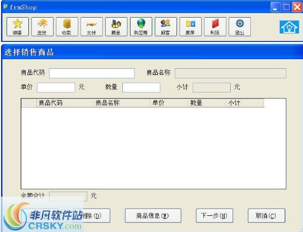Select the 商品代码 column header

[65, 103]
